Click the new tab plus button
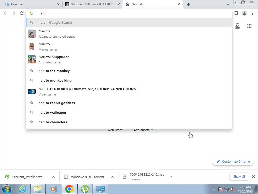Viewport: 258px width, 194px height. (x=188, y=4)
